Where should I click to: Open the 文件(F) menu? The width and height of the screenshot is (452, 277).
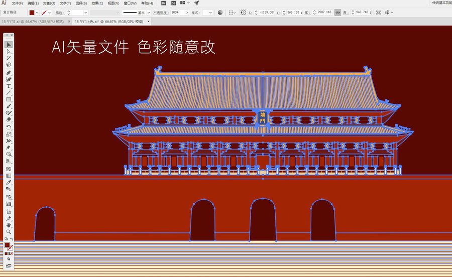[x=17, y=3]
